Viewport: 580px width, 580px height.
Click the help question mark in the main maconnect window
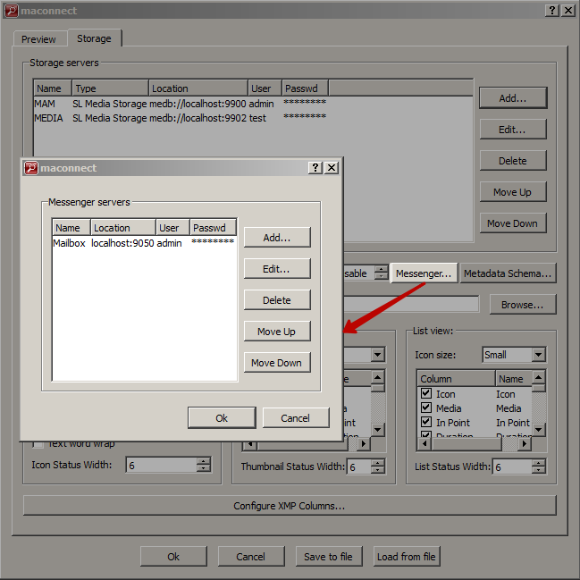(552, 11)
